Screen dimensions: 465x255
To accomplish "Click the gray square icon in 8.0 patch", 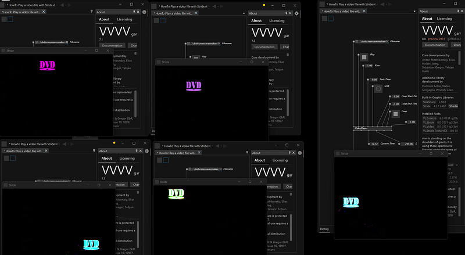I will (x=325, y=19).
